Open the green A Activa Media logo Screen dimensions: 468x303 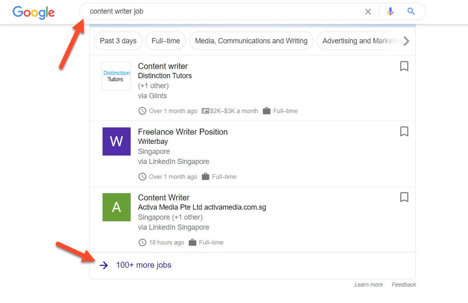(117, 207)
